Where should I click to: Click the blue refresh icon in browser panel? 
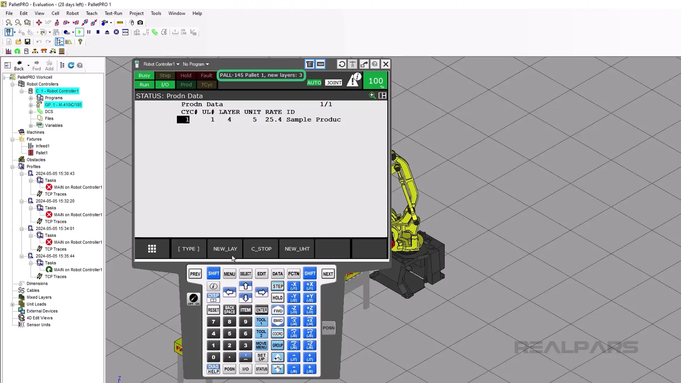71,65
